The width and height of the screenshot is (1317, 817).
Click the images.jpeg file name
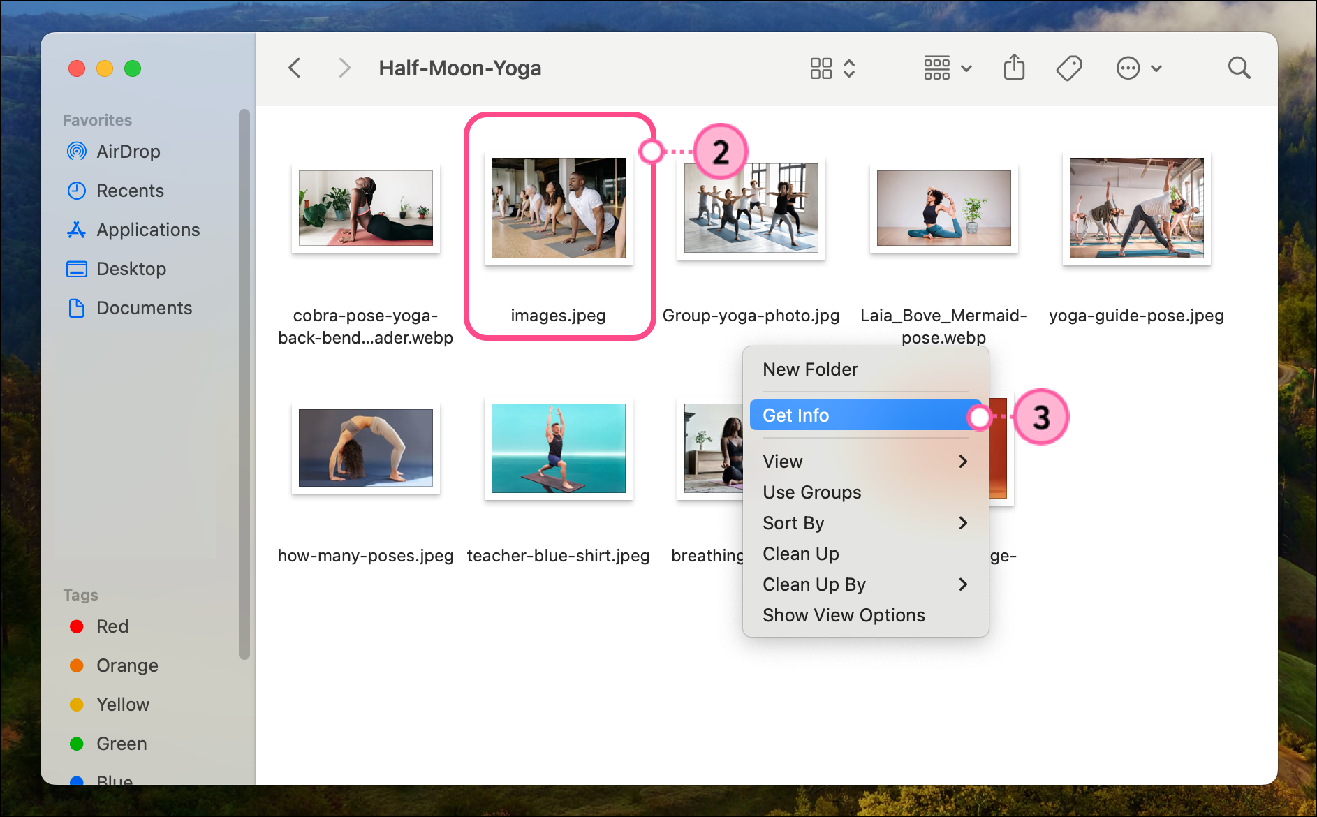click(559, 316)
